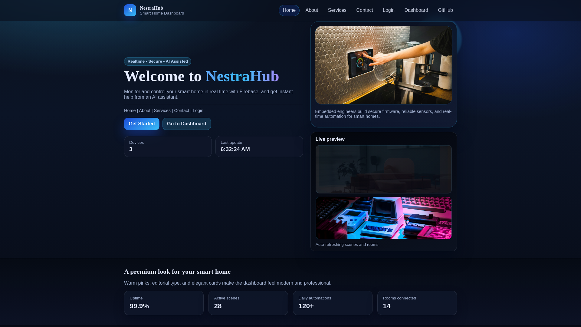Image resolution: width=581 pixels, height=327 pixels.
Task: Open the retro computers neon preview image
Action: [384, 218]
